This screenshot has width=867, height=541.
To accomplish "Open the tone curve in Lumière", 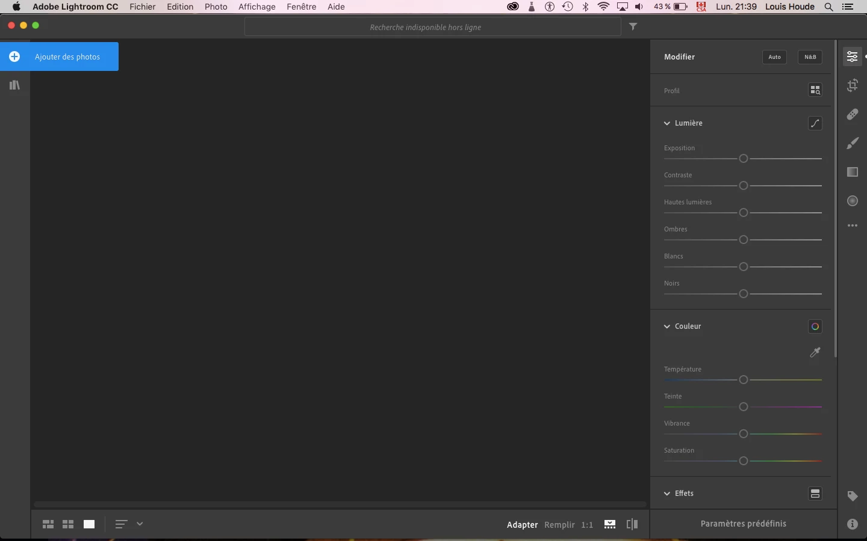I will tap(815, 123).
